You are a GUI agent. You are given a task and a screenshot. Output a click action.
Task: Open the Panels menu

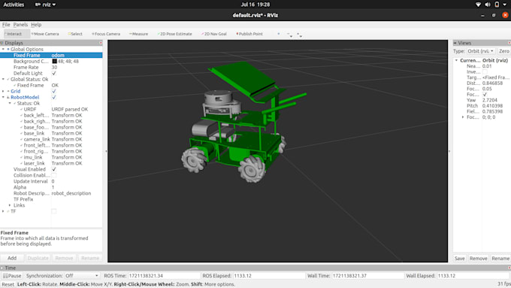(x=20, y=25)
